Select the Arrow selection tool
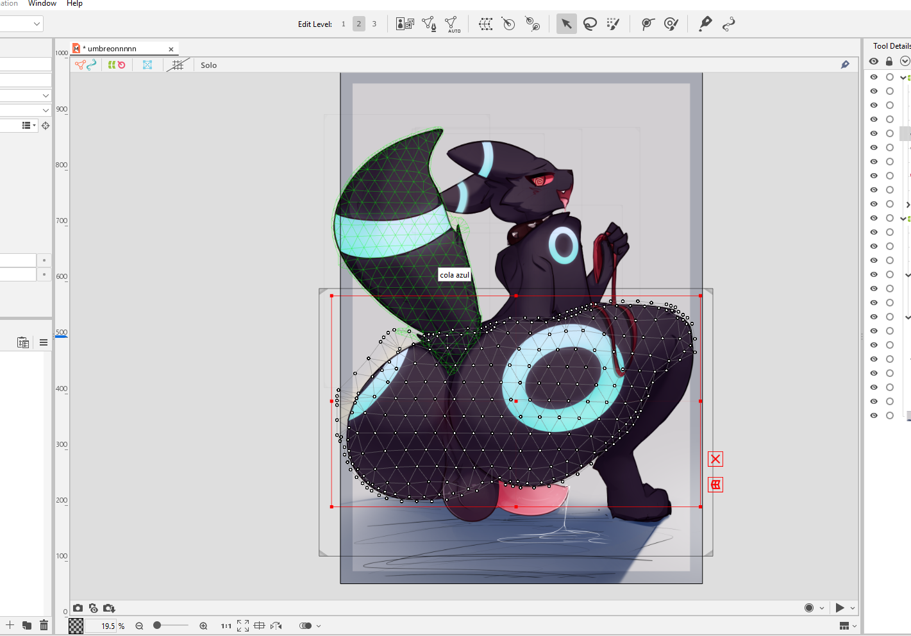The image size is (911, 636). 566,24
